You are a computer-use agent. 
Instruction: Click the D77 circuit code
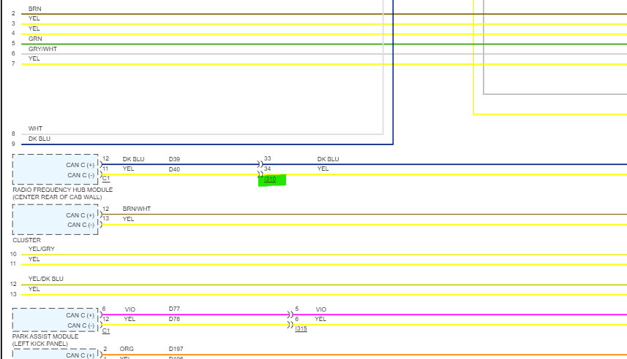(x=174, y=309)
